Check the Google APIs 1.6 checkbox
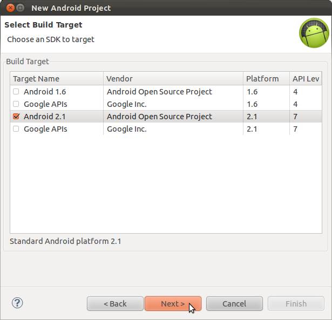The width and height of the screenshot is (332, 320). click(x=16, y=104)
